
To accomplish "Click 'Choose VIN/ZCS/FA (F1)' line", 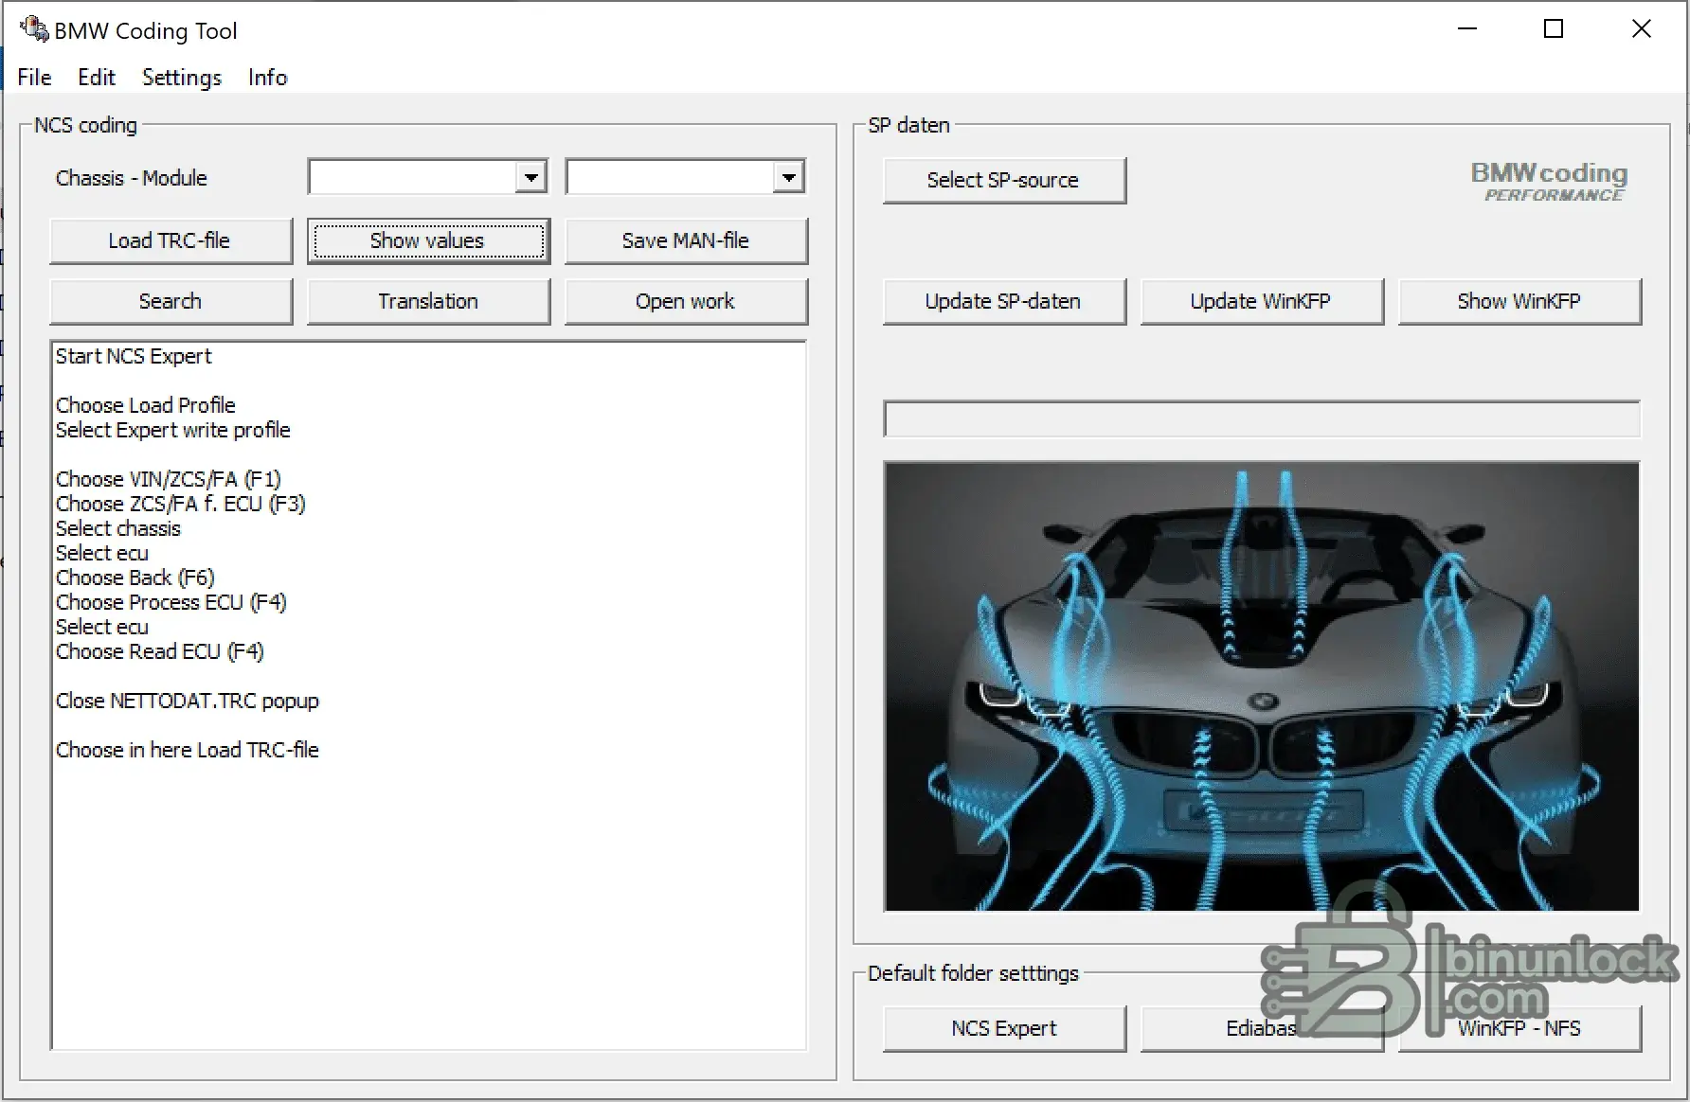I will tap(169, 479).
